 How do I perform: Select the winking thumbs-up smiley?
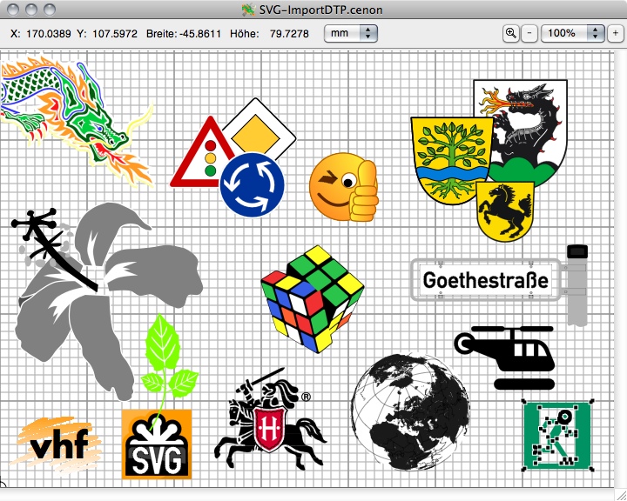344,187
